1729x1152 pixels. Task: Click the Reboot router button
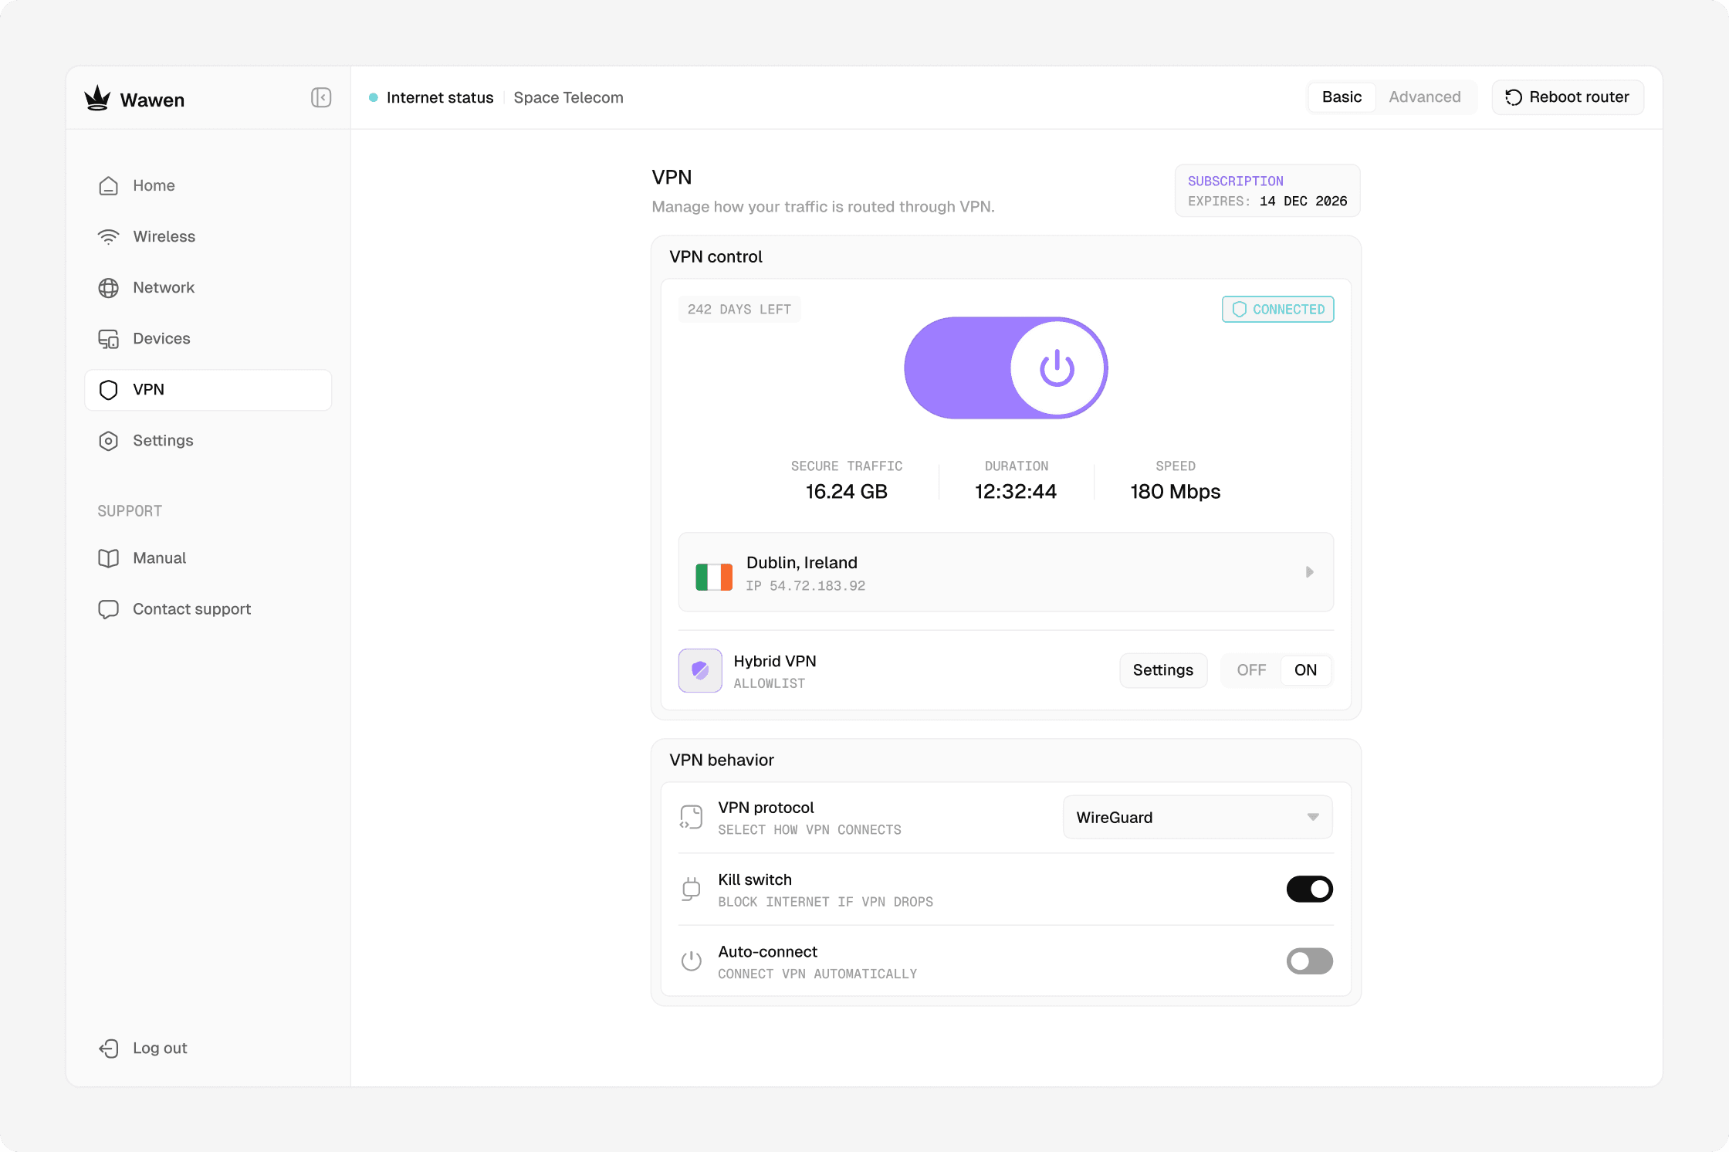coord(1567,97)
